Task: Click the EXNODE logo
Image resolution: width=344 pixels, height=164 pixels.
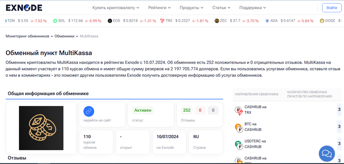Action: 24,8
